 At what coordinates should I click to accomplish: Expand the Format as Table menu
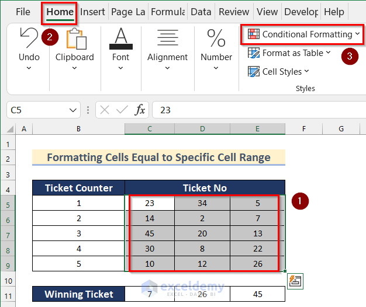(289, 53)
